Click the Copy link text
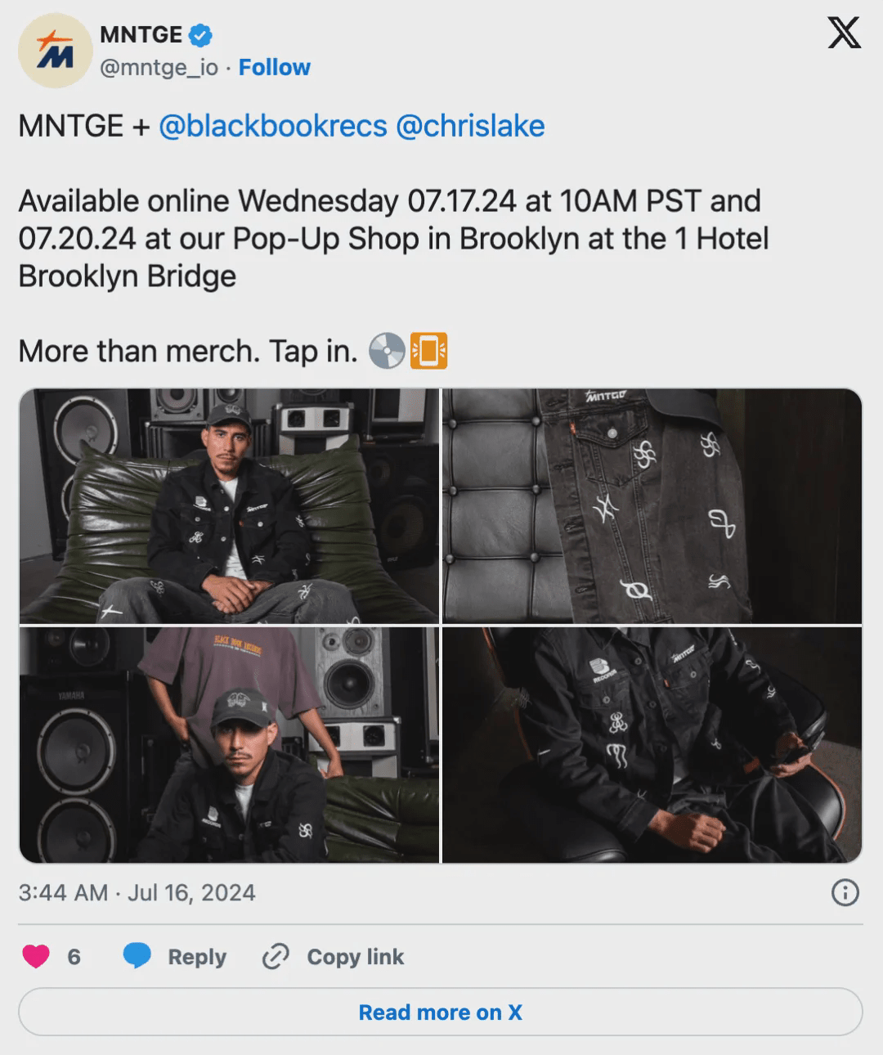Viewport: 883px width, 1055px height. 356,956
